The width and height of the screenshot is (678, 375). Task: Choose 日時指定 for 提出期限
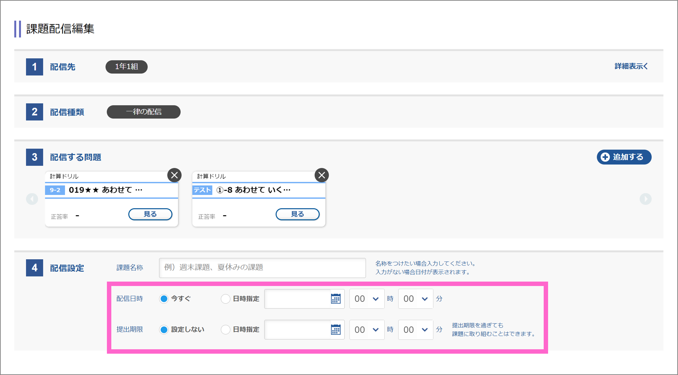coord(225,330)
